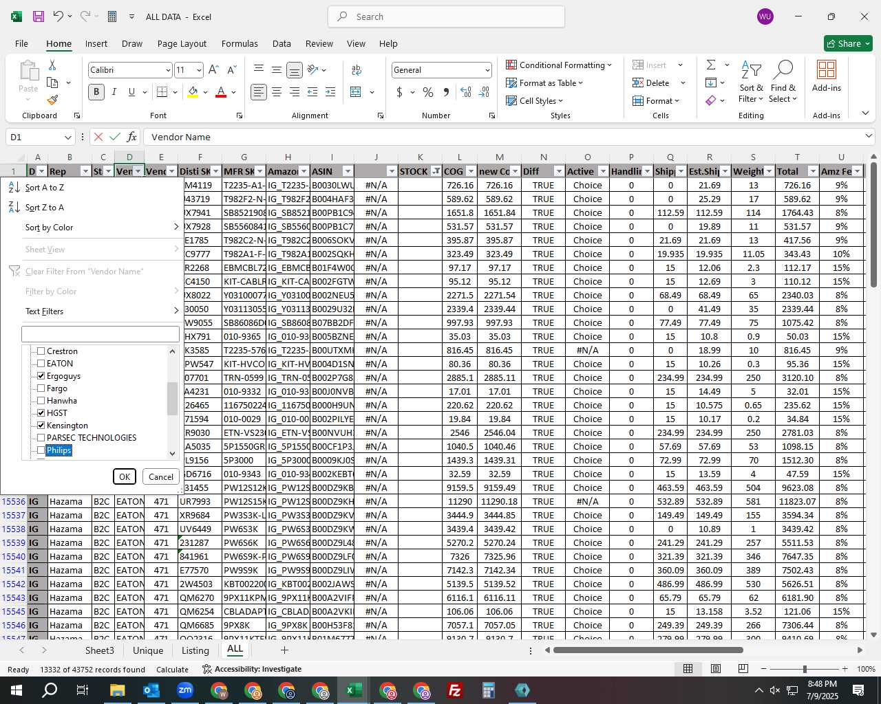Viewport: 881px width, 704px height.
Task: Check the Philips filter checkbox
Action: click(x=41, y=450)
